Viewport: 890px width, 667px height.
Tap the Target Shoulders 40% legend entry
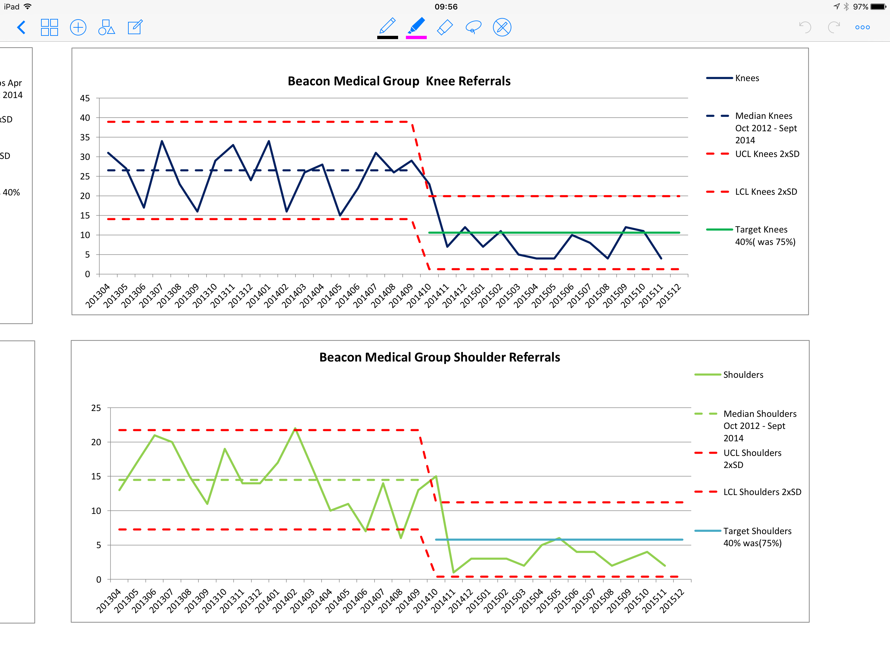[x=743, y=537]
